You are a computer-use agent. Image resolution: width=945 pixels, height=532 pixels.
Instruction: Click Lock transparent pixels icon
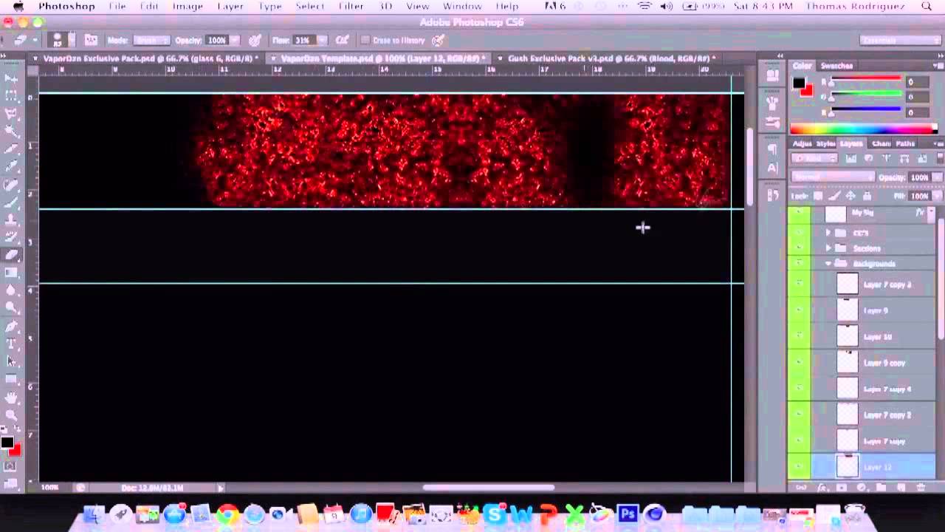tap(818, 196)
